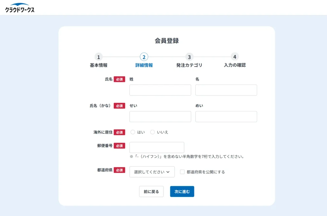Click step 4 circle for 入力の確認

coord(234,57)
